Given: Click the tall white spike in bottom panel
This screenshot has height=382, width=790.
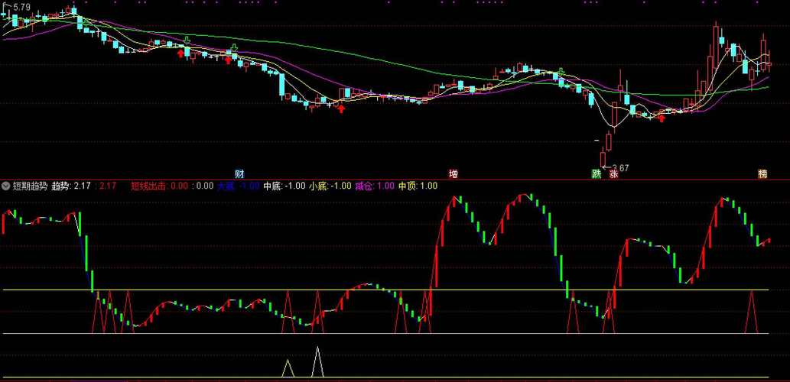Looking at the screenshot, I should pyautogui.click(x=317, y=361).
